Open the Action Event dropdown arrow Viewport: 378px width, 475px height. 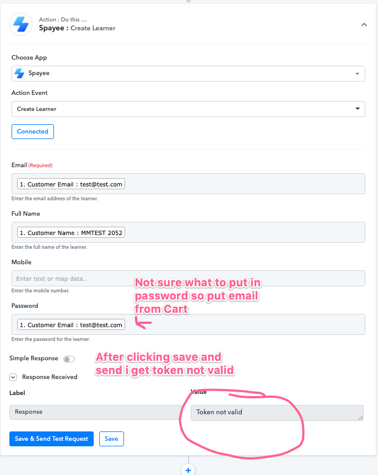coord(358,109)
